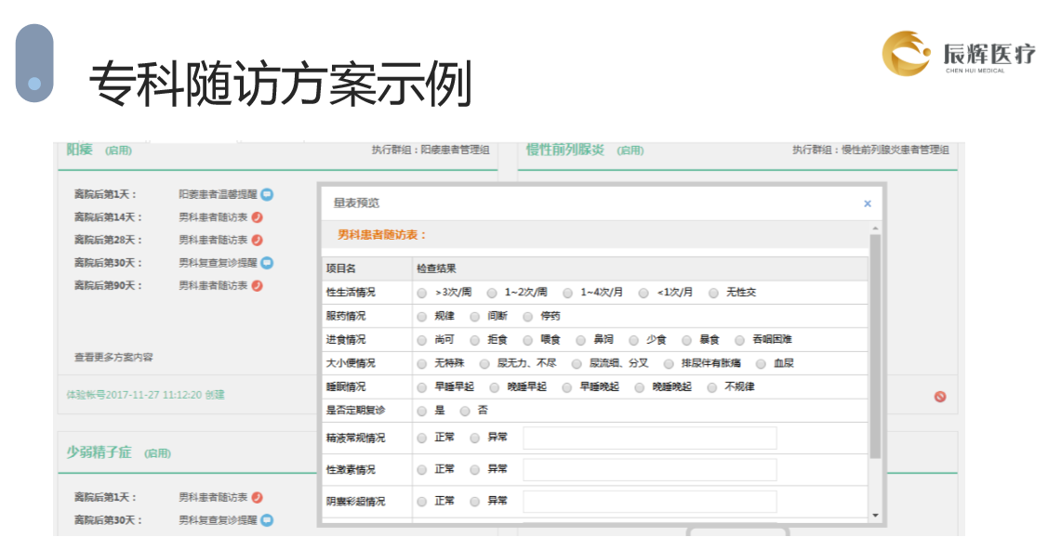1048x550 pixels.
Task: Choose 1~4次/月 for 性生活情况
Action: pyautogui.click(x=567, y=293)
